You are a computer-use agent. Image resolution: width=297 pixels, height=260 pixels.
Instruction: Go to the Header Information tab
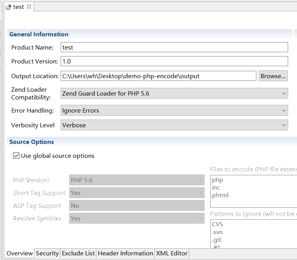click(x=125, y=253)
